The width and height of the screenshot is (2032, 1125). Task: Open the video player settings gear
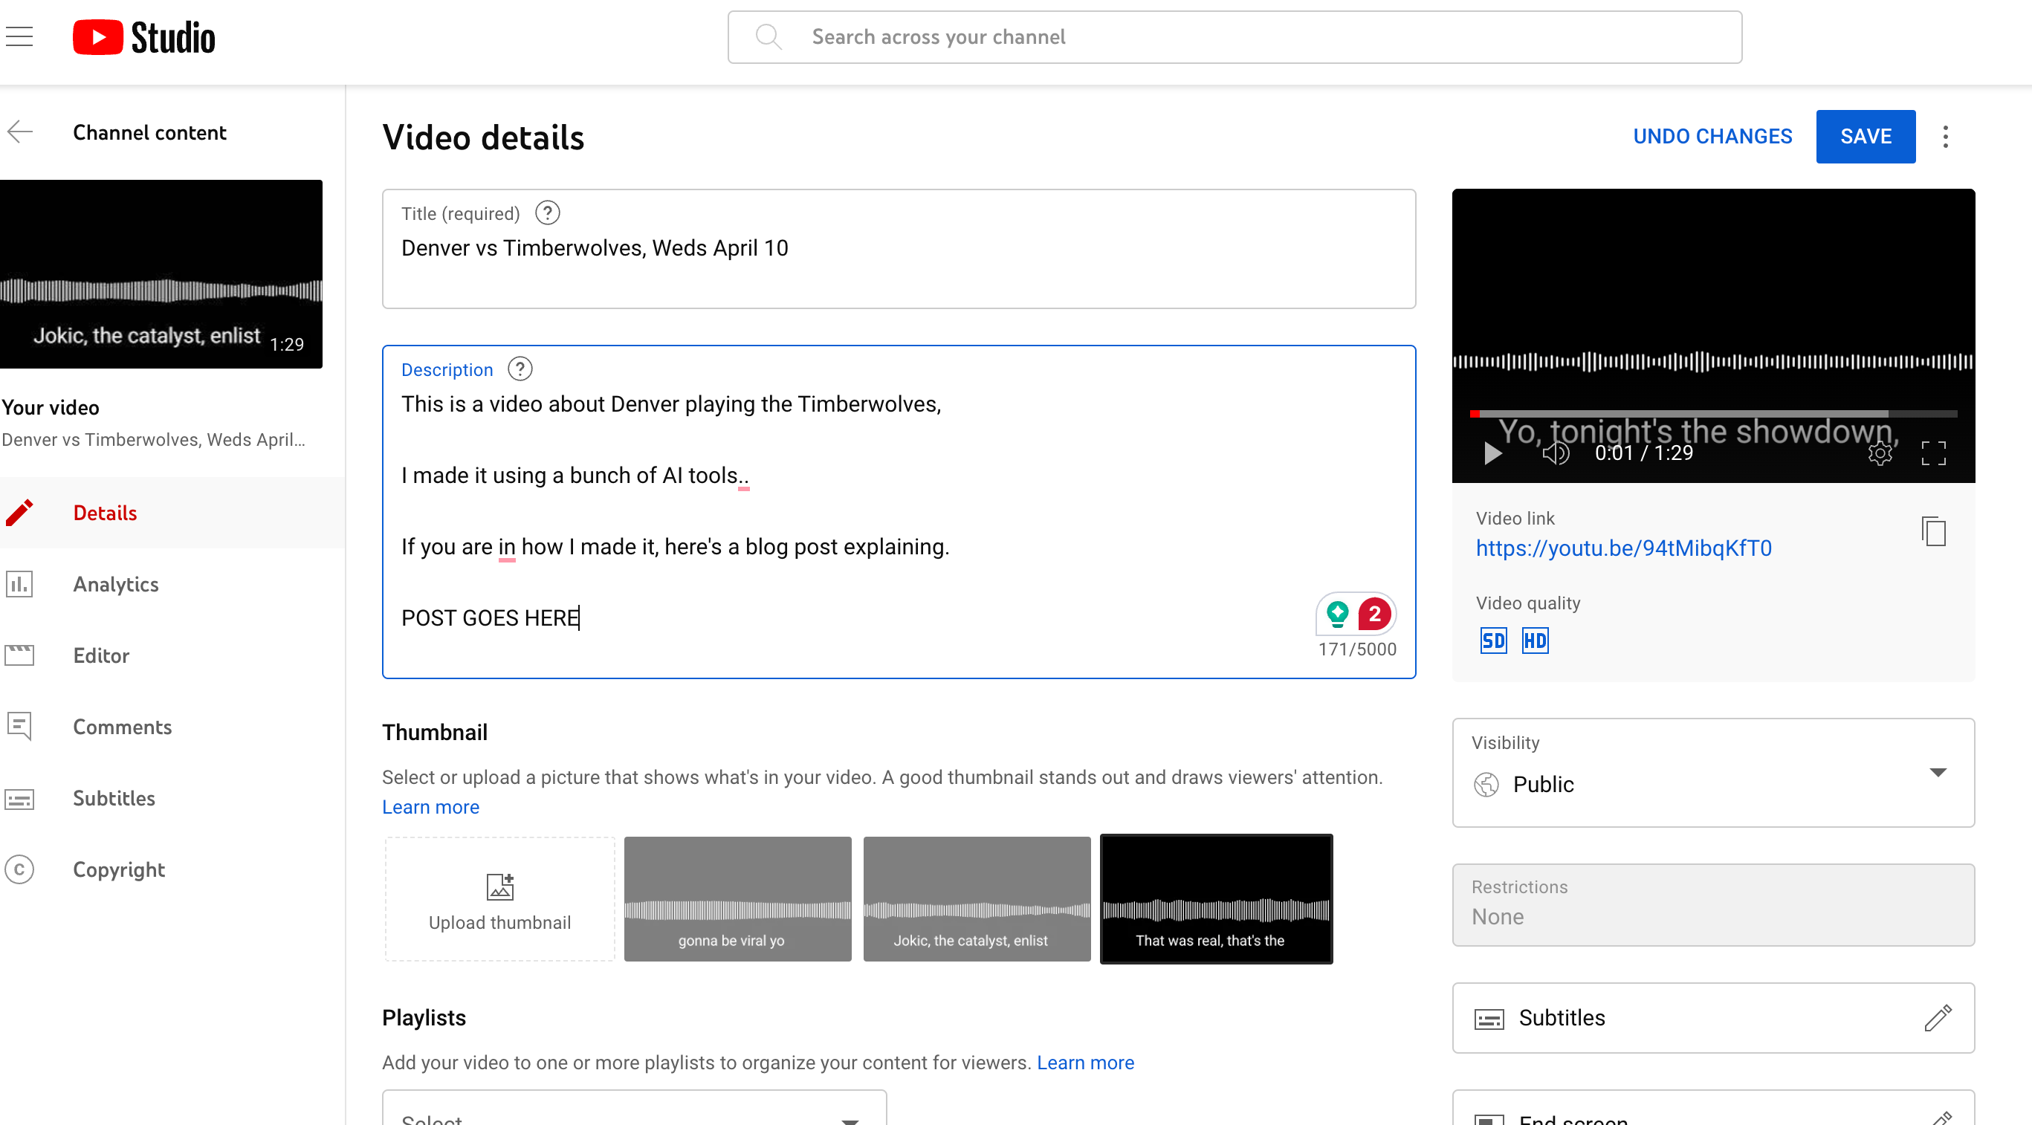click(1880, 453)
